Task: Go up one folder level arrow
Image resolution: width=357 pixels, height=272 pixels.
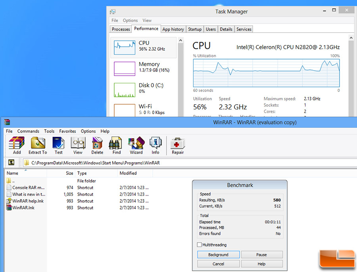Action: tap(11, 163)
